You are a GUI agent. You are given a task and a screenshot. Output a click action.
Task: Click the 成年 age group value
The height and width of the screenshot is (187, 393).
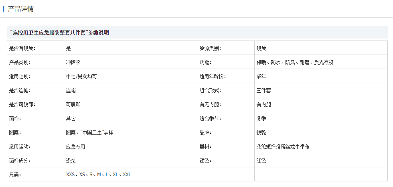(x=261, y=77)
